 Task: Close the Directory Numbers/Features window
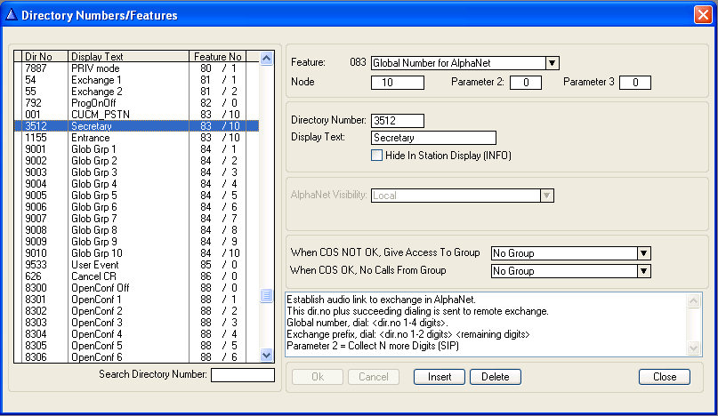click(x=701, y=15)
